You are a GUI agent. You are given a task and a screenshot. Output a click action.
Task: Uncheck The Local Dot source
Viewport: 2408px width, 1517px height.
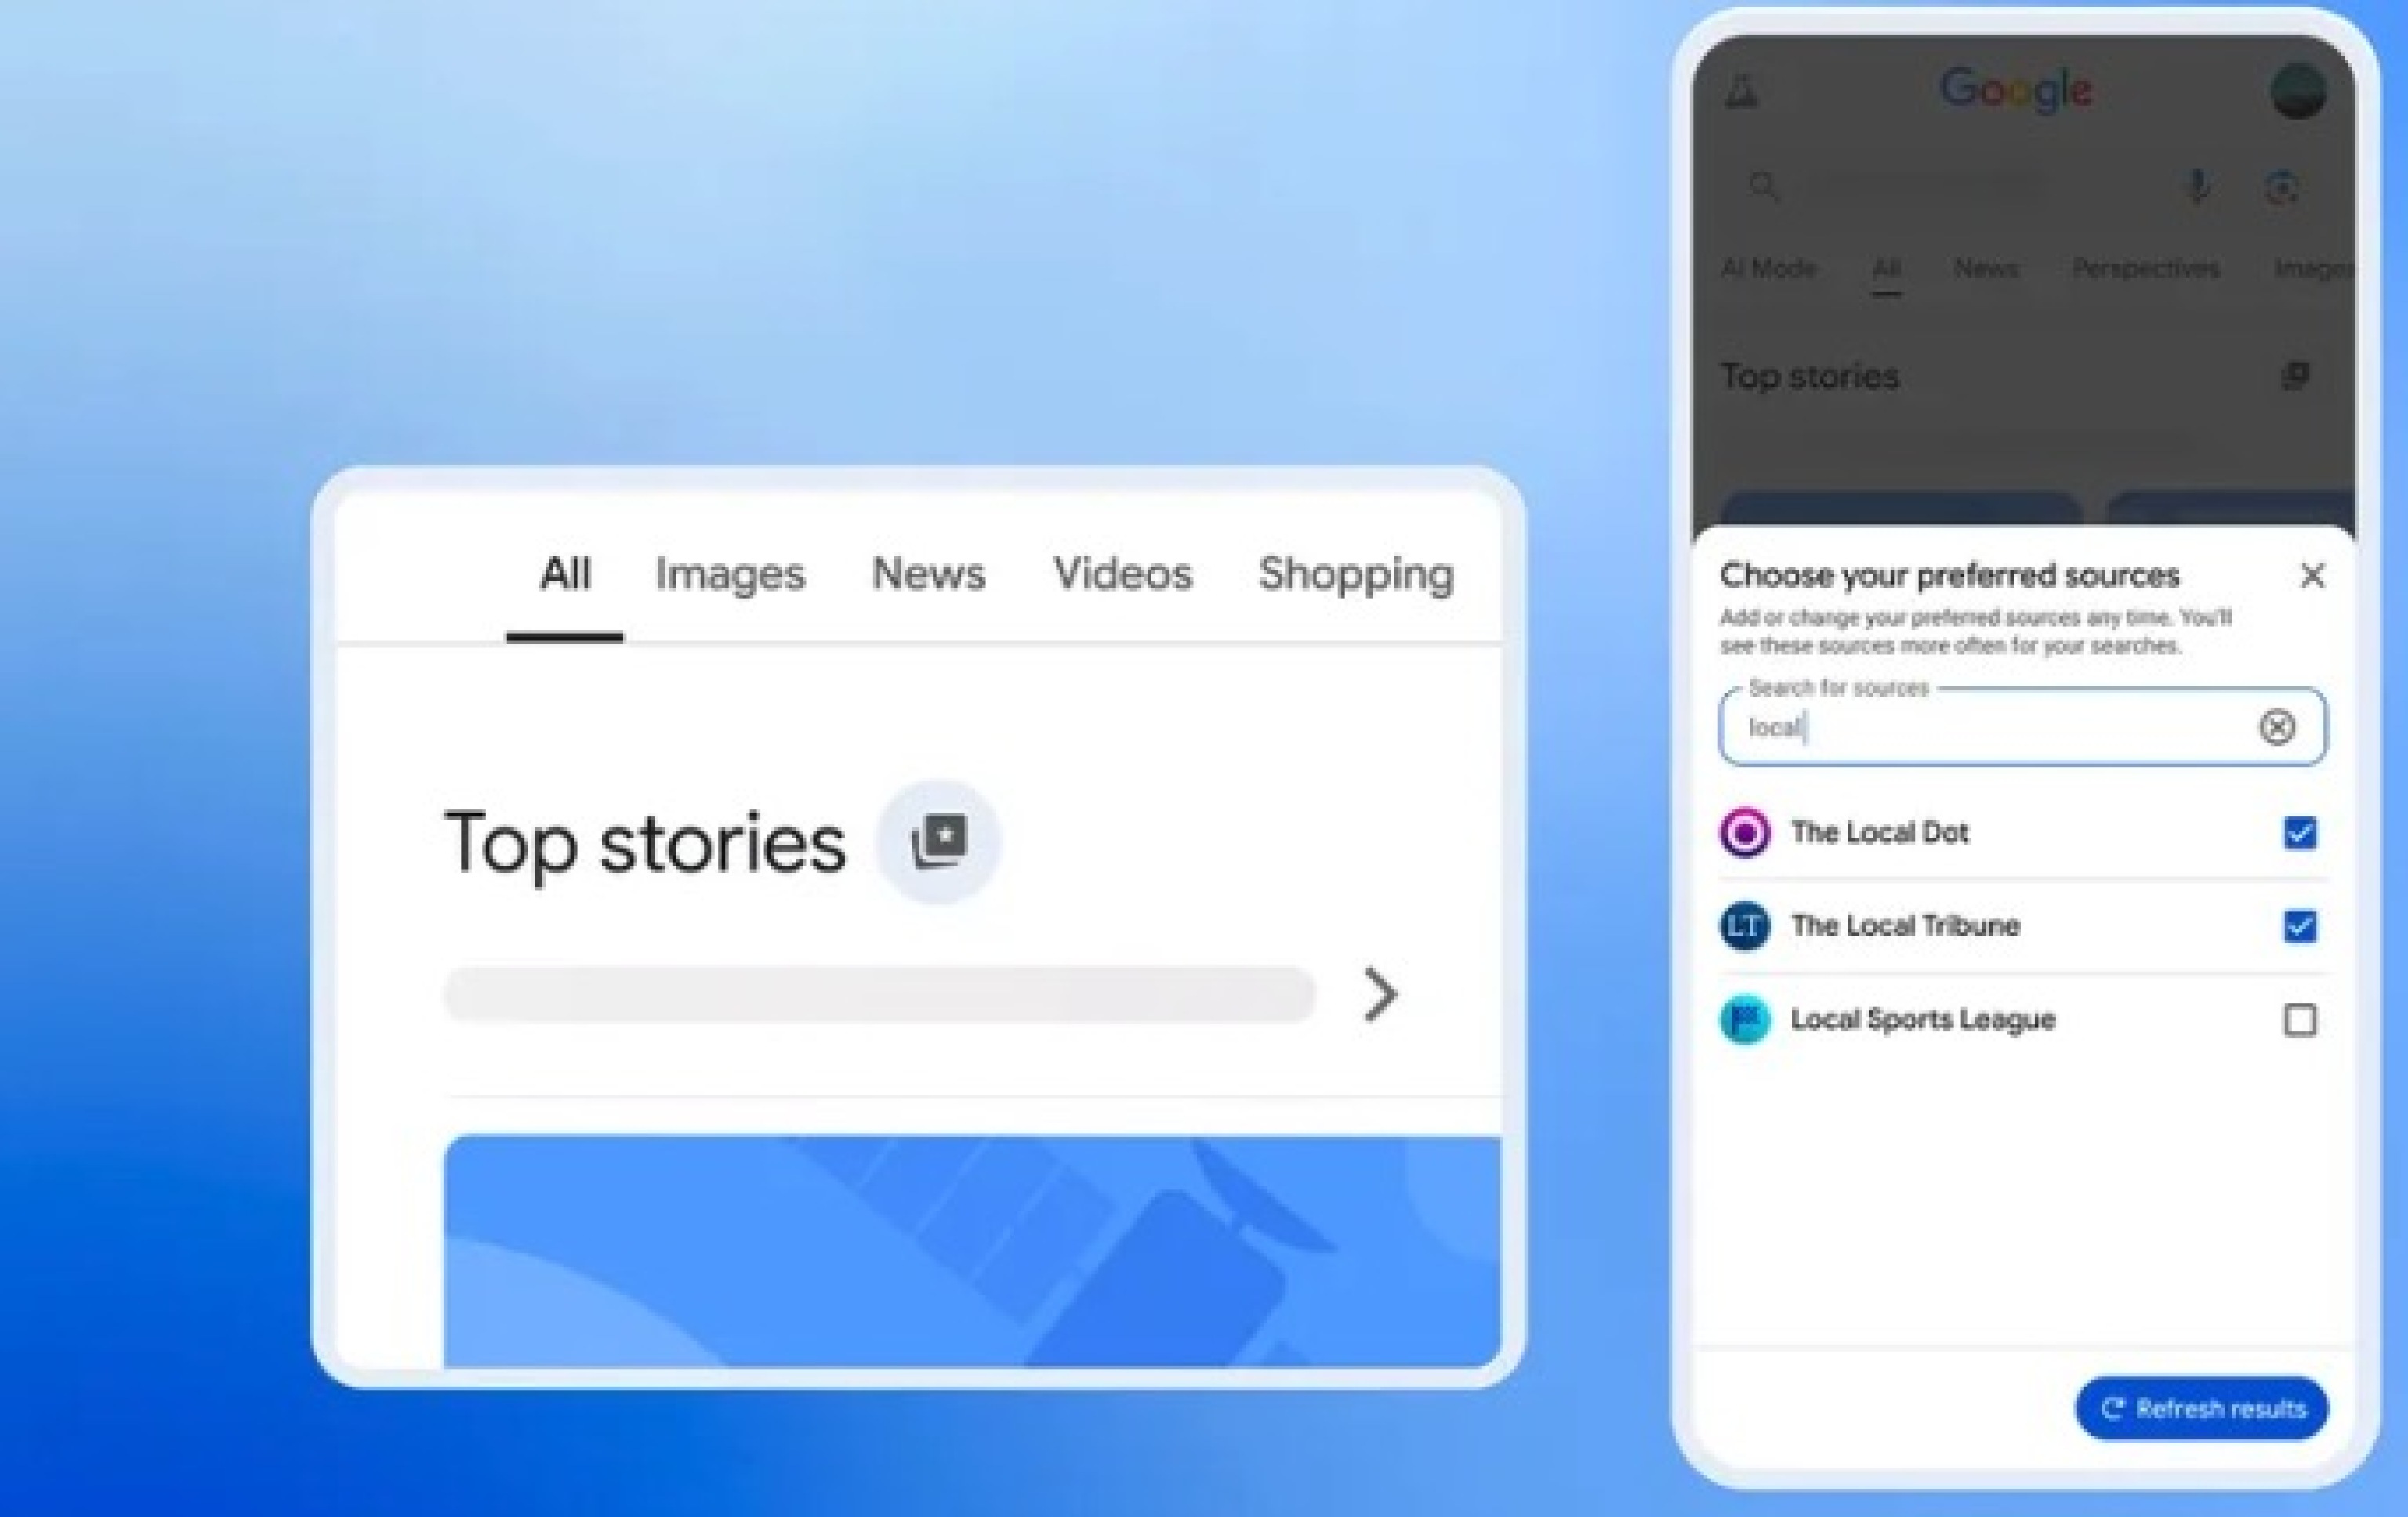(x=2299, y=832)
